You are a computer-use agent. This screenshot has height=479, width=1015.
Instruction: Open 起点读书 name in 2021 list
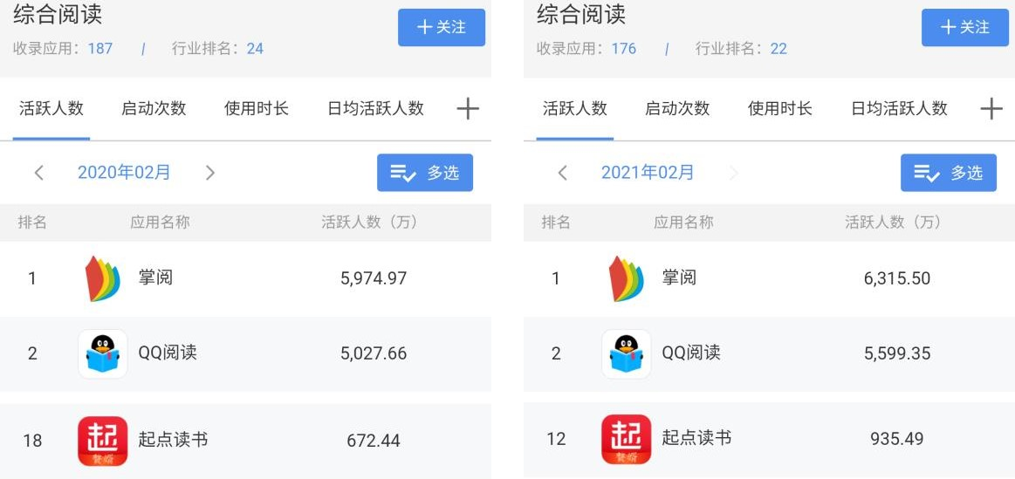coord(696,438)
